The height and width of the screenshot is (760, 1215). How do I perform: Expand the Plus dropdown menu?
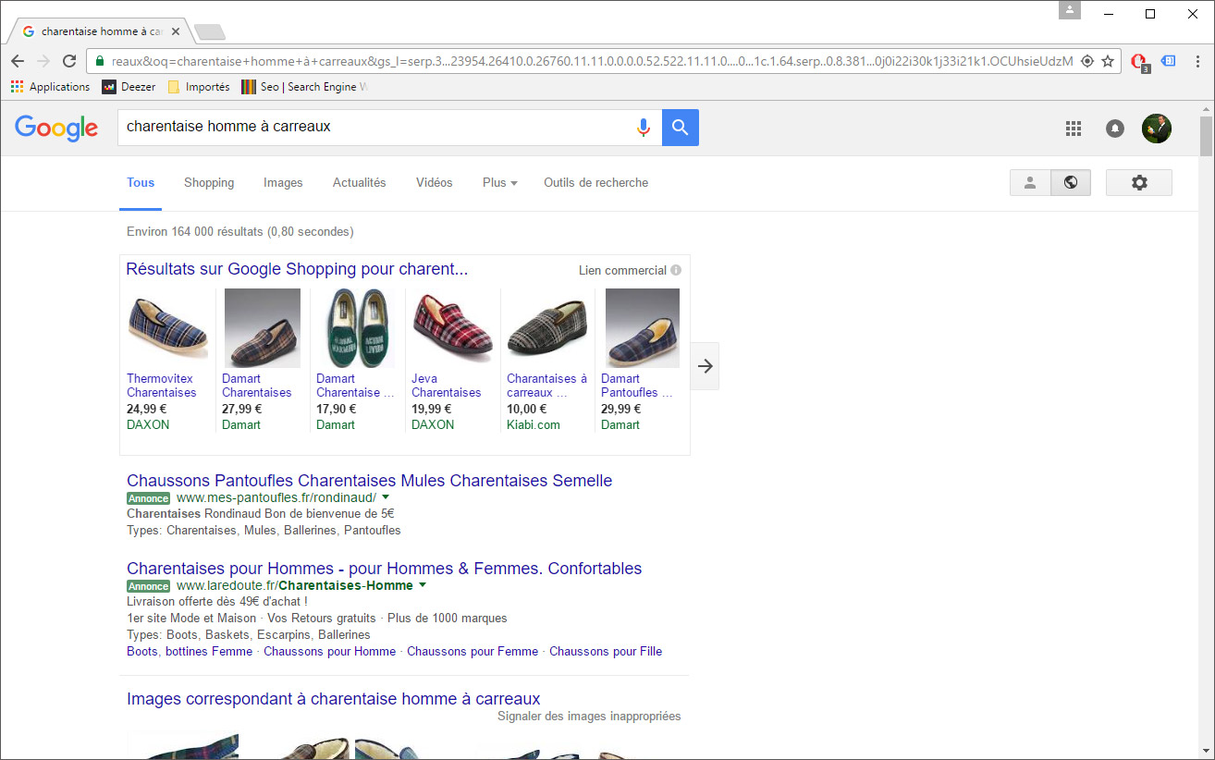(499, 183)
